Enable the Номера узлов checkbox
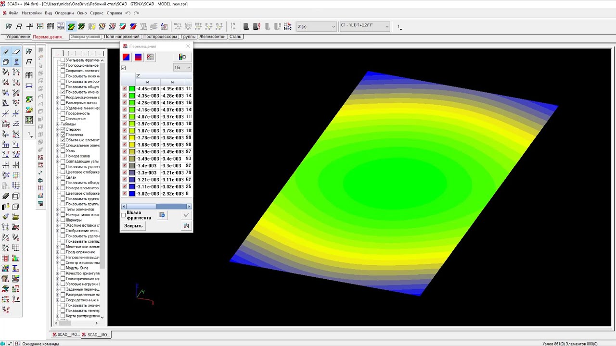This screenshot has height=346, width=616. click(x=63, y=156)
